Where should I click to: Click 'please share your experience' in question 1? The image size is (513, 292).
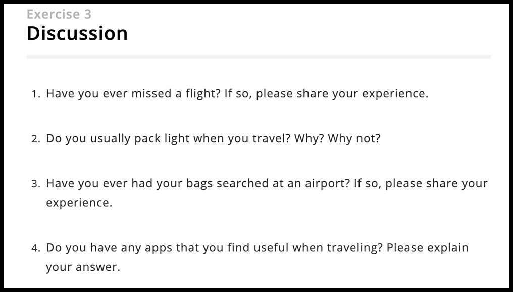tap(341, 94)
